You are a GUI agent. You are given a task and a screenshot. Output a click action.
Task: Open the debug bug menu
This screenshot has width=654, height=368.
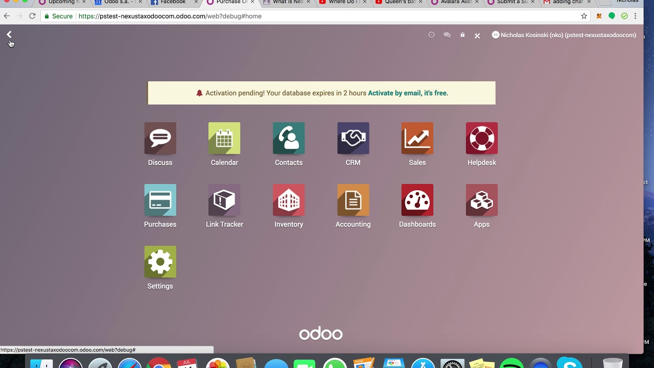(x=462, y=35)
